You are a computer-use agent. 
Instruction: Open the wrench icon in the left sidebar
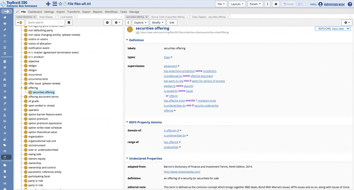[x=5, y=29]
